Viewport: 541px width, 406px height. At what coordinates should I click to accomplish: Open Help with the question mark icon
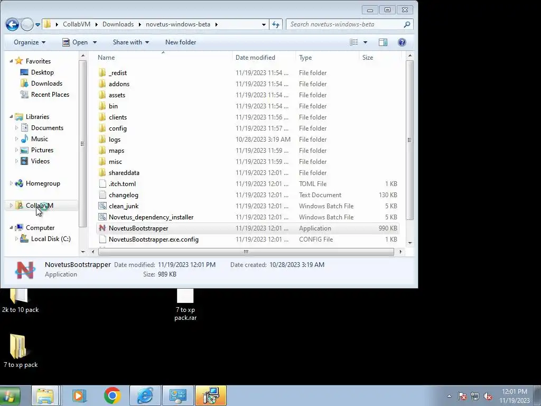click(402, 42)
